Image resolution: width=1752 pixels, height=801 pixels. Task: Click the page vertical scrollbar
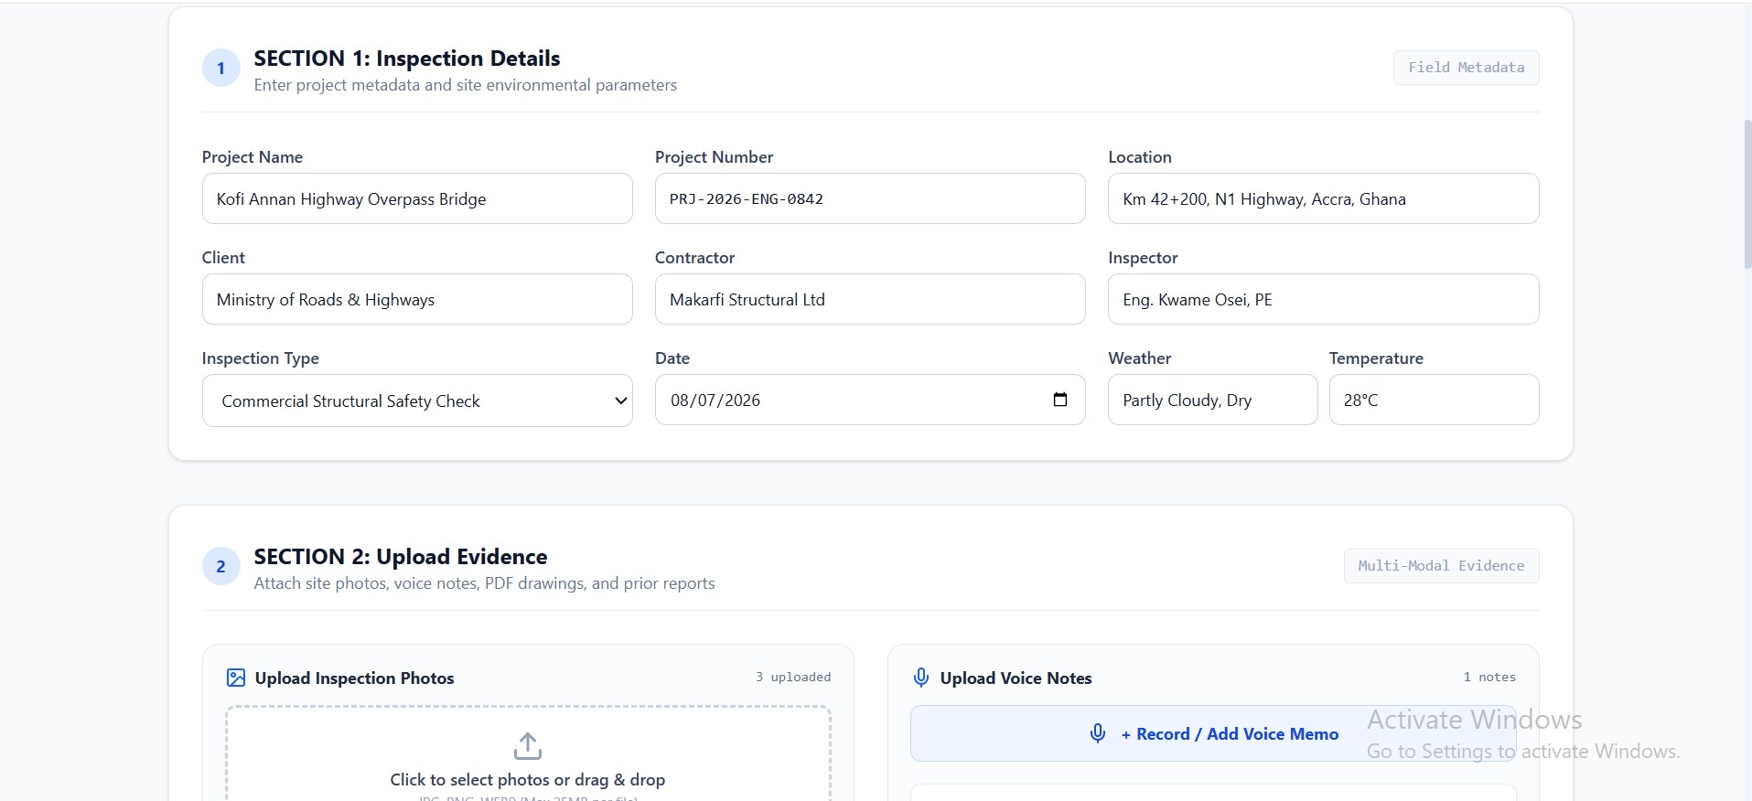(1747, 192)
